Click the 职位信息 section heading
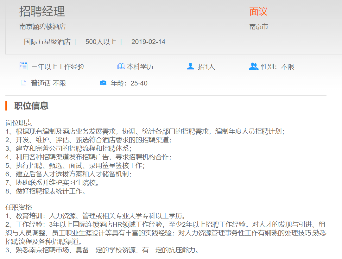The image size is (342, 259). pos(31,106)
